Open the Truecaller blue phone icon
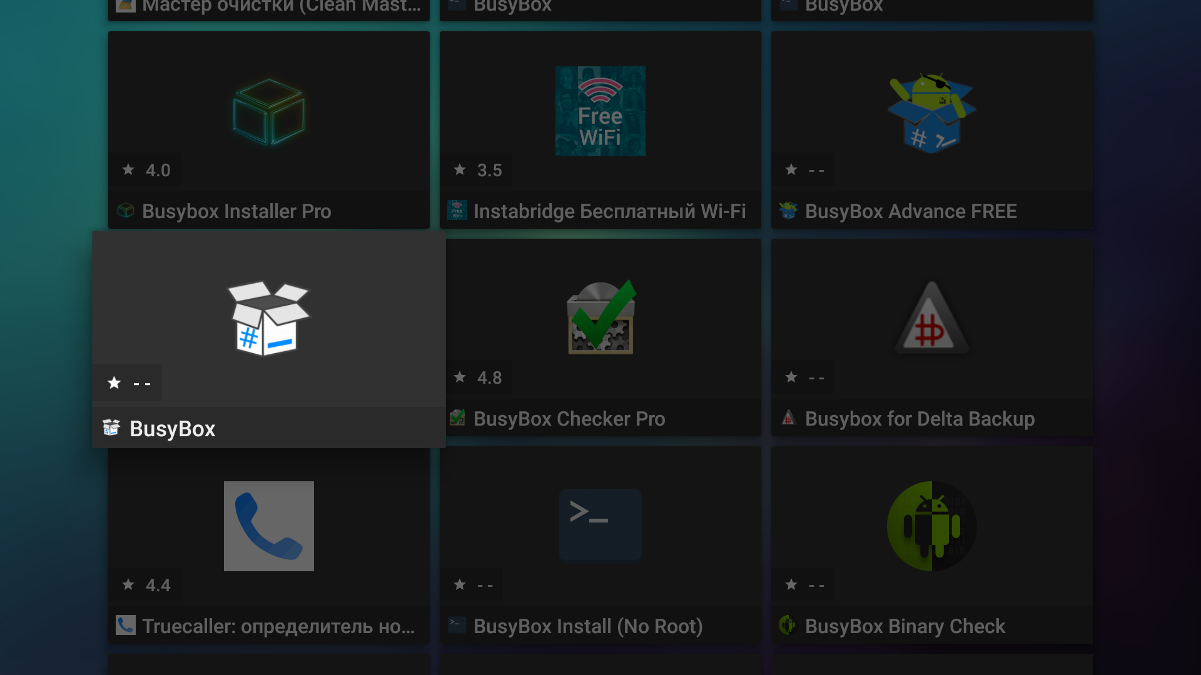 click(269, 526)
